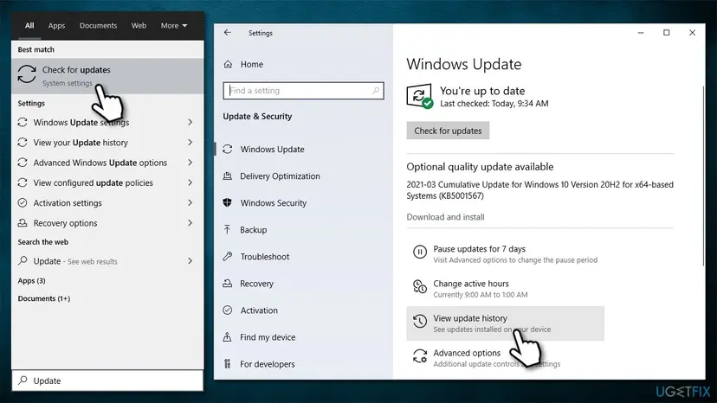Viewport: 717px width, 403px height.
Task: Click the Delivery Optimization sidebar icon
Action: (x=227, y=176)
